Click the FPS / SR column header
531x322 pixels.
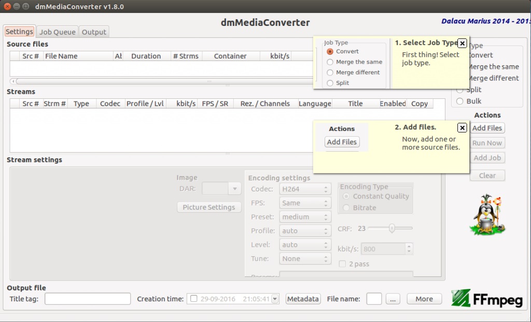(x=215, y=104)
